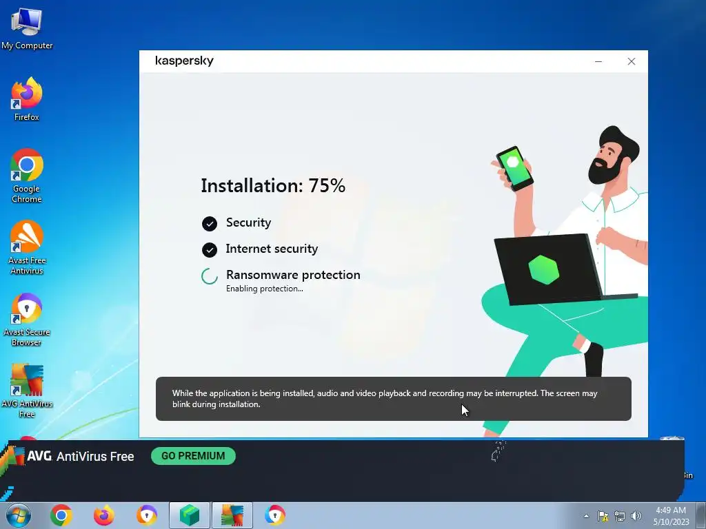Open volume speaker tray icon

(636, 516)
